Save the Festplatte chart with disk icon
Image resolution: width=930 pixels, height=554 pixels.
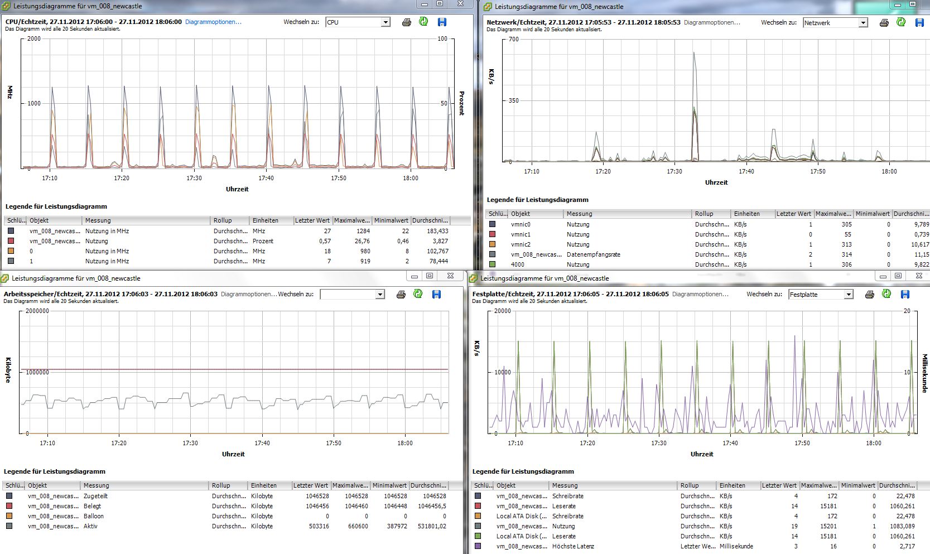coord(905,294)
